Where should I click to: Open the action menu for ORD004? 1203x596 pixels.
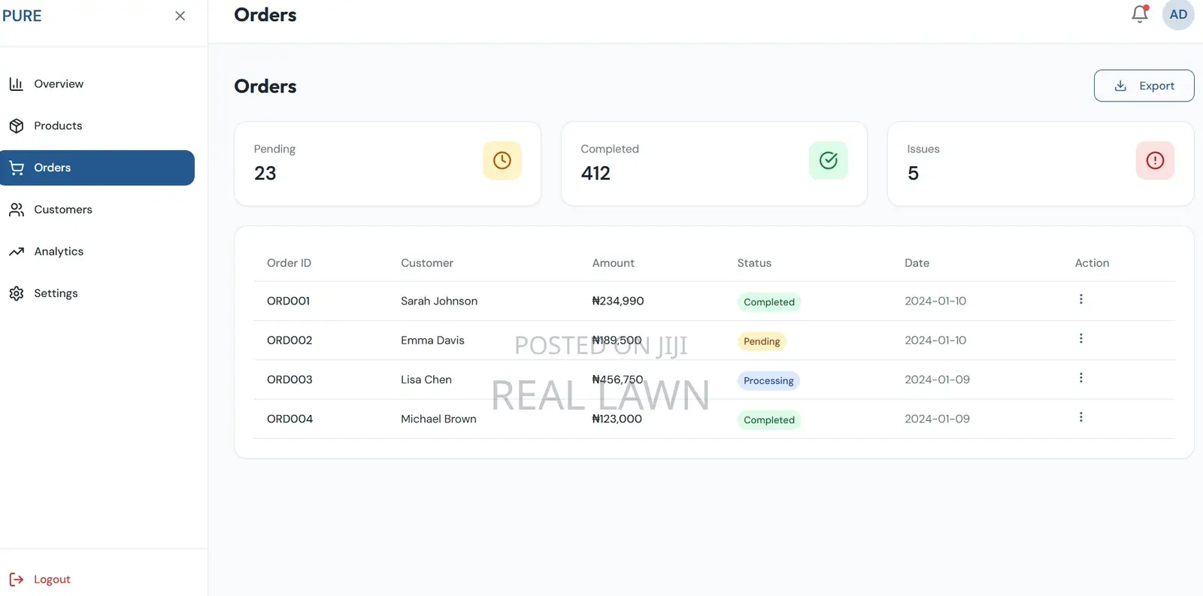pyautogui.click(x=1081, y=417)
